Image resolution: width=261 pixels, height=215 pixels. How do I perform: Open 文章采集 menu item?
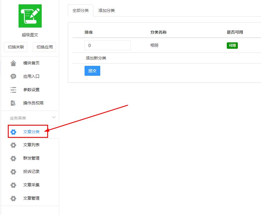click(31, 185)
